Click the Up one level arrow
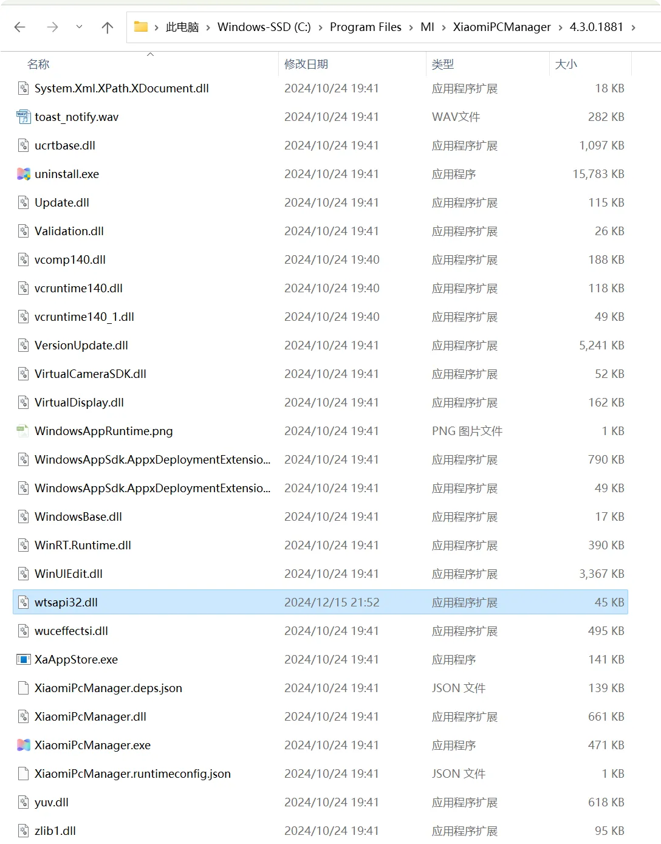 (108, 27)
